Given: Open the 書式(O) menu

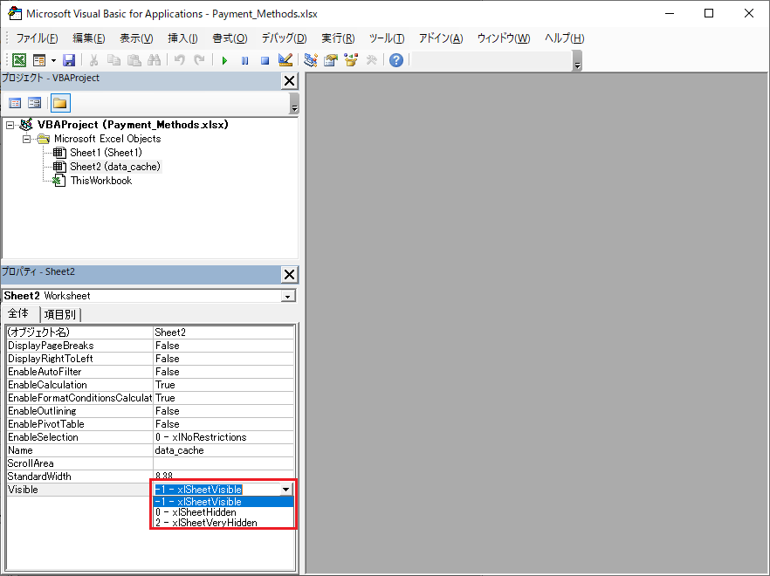Looking at the screenshot, I should coord(230,38).
